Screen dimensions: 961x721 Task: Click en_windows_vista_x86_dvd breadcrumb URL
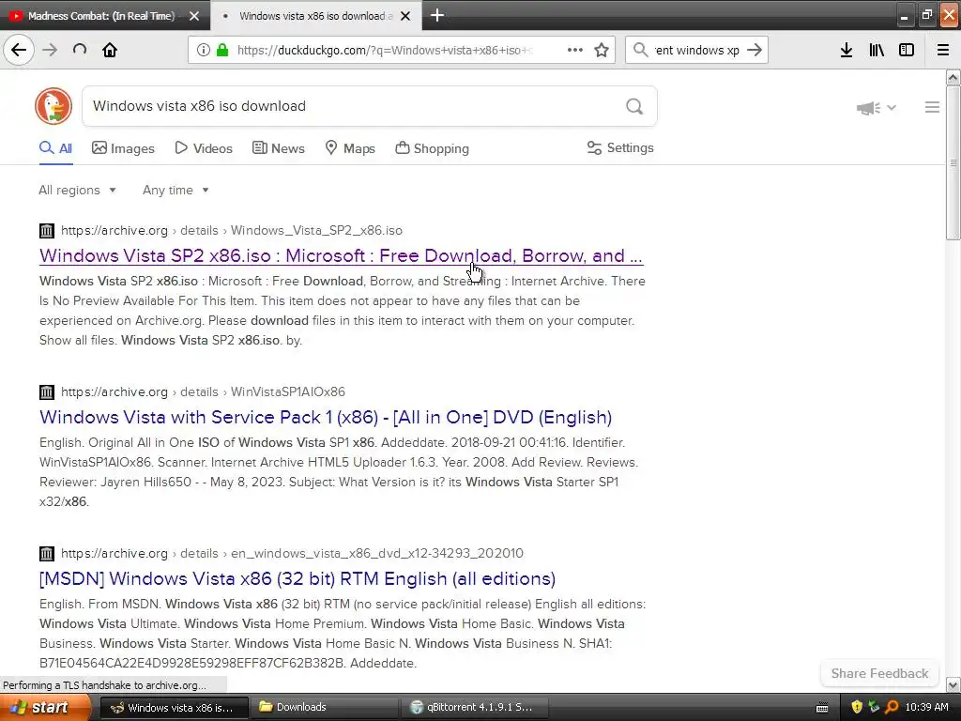(377, 553)
